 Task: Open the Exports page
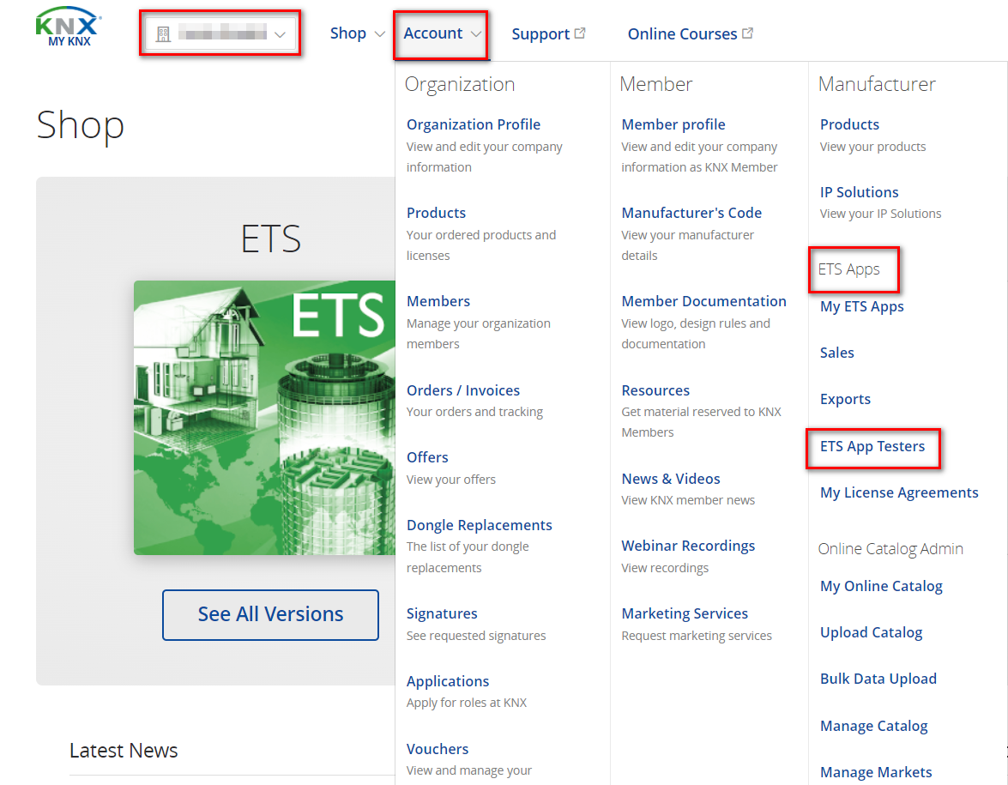click(x=845, y=399)
